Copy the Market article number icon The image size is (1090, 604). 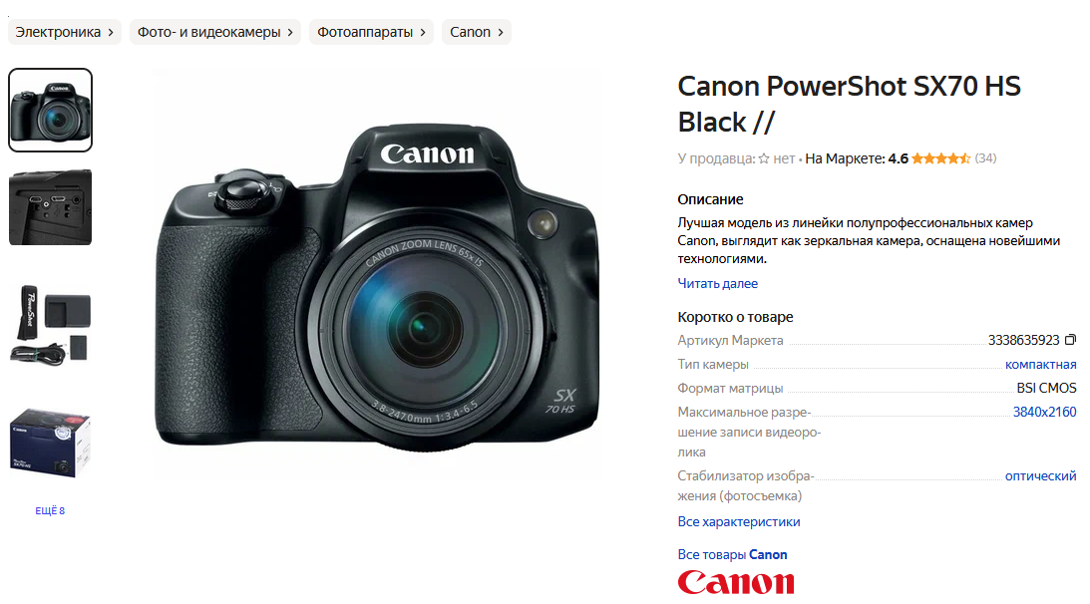pos(1070,340)
